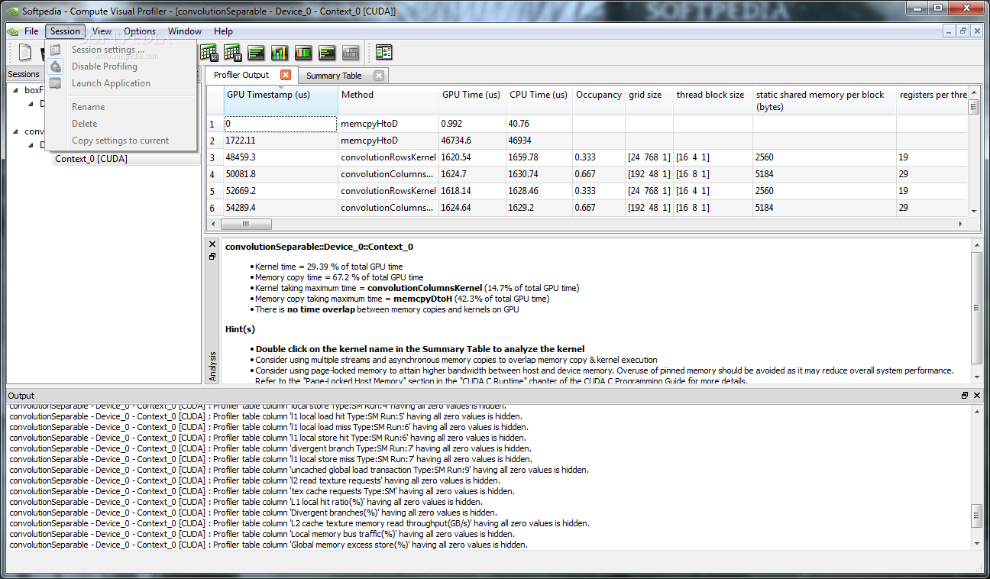This screenshot has height=579, width=990.
Task: Click the Session settings menu icon
Action: [x=56, y=50]
